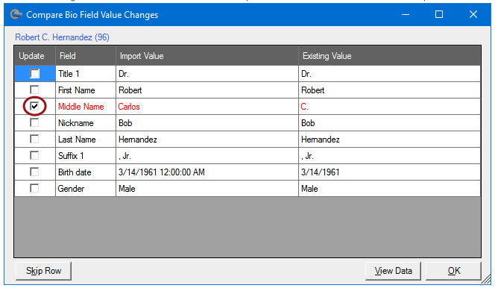Click the existing value 'Male'
Screen dimensions: 495x288
(390, 189)
